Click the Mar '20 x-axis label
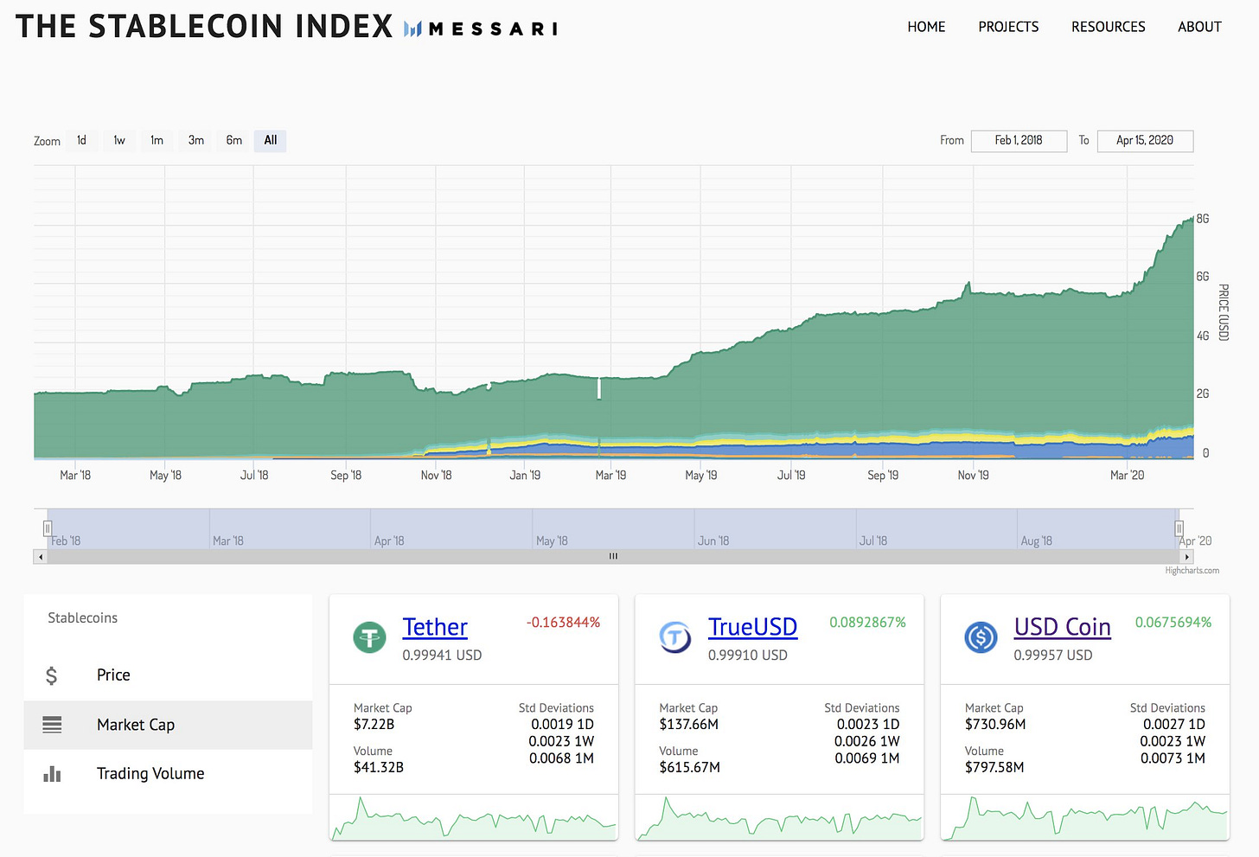This screenshot has height=857, width=1259. pyautogui.click(x=1127, y=476)
